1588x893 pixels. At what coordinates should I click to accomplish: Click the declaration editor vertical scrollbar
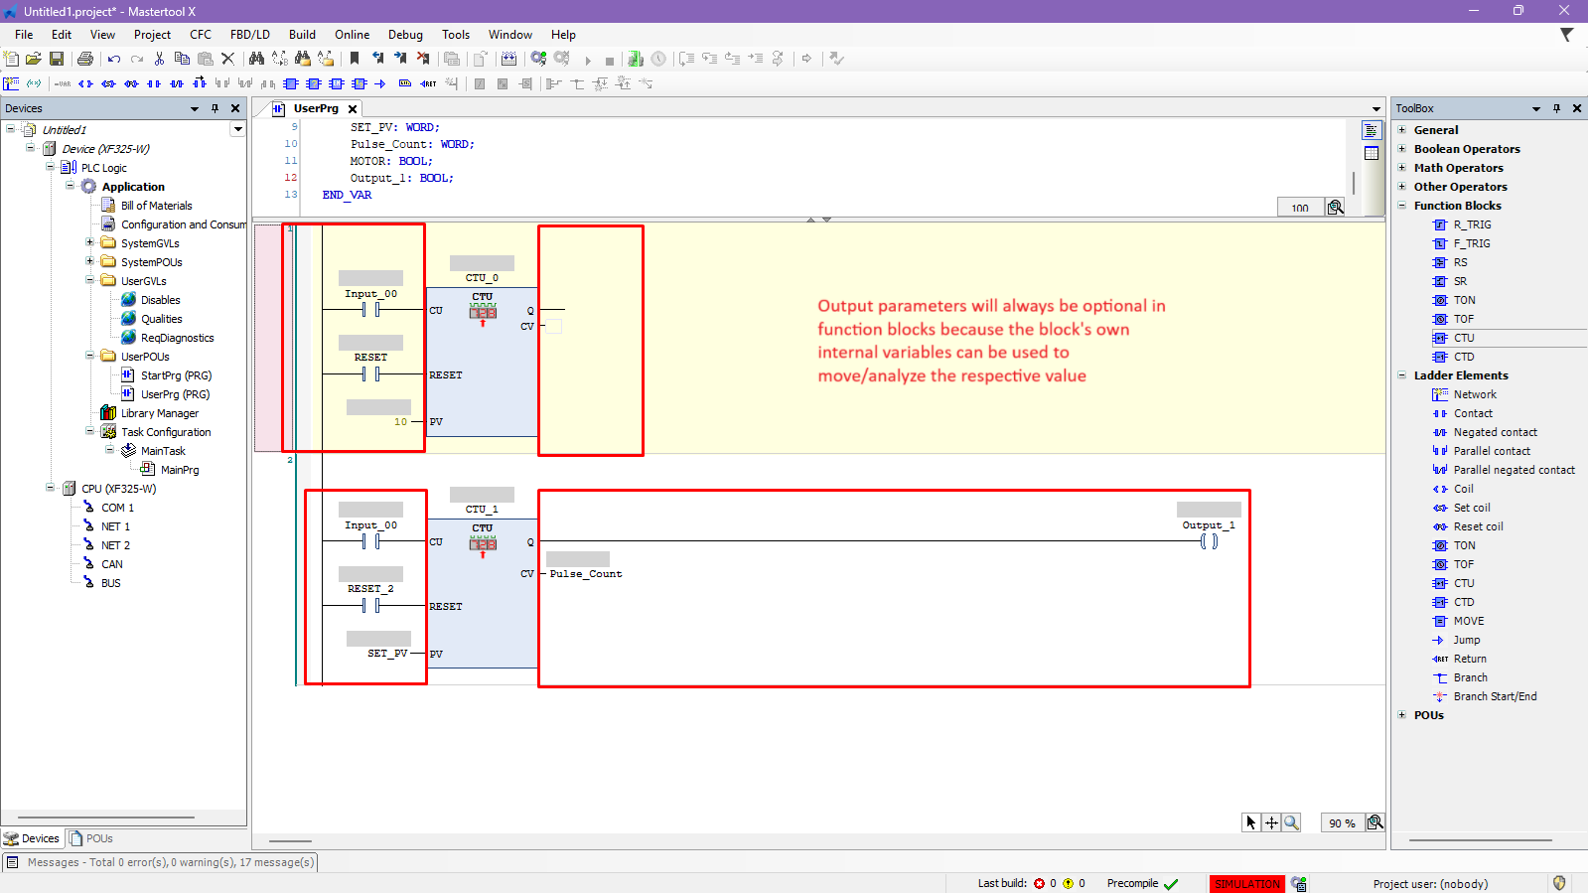click(1354, 183)
